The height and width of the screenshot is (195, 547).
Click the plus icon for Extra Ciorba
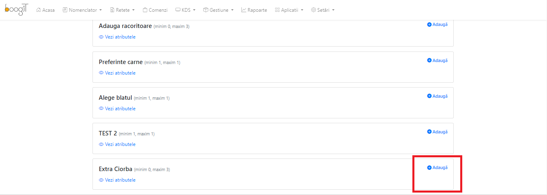(x=429, y=167)
